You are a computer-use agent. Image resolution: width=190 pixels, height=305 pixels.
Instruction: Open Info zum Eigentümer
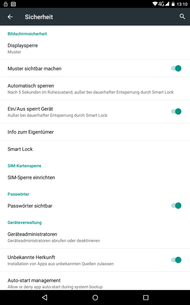95,132
